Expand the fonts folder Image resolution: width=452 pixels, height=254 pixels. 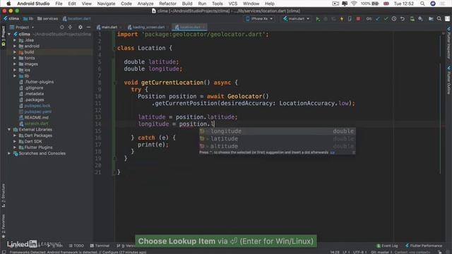15,58
